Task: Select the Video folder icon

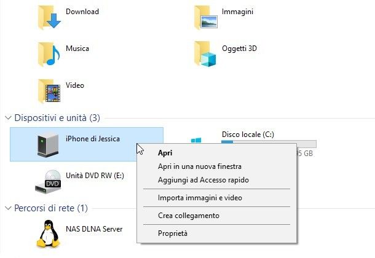Action: pyautogui.click(x=49, y=91)
